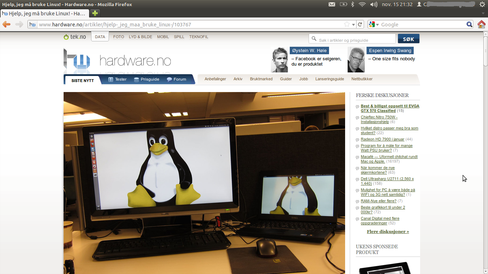Open the mail indicator in the top panel

pyautogui.click(x=332, y=4)
